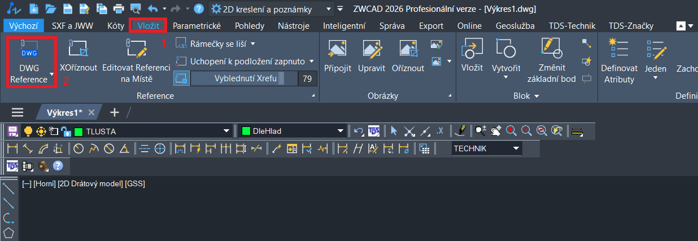The width and height of the screenshot is (698, 241).
Task: Click the measure ruler icon in toolbar
Action: (577, 131)
